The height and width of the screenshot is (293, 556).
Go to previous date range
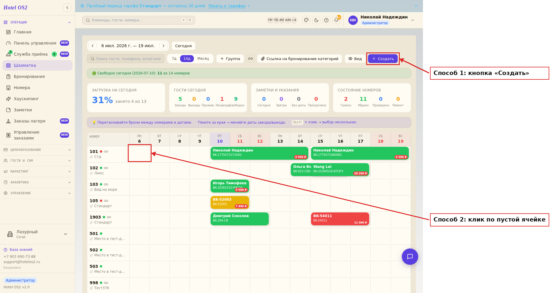(x=93, y=46)
